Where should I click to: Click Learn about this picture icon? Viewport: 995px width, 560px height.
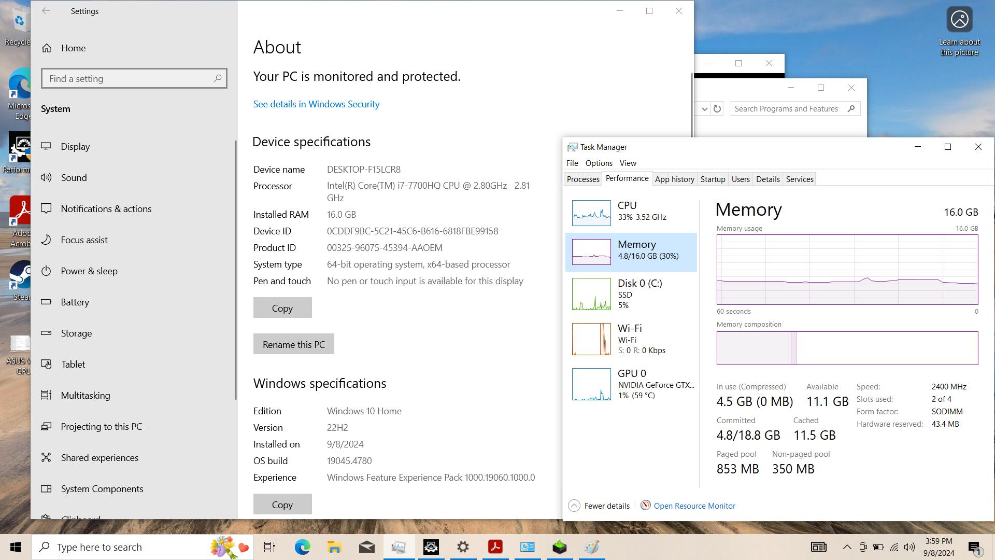(x=959, y=31)
